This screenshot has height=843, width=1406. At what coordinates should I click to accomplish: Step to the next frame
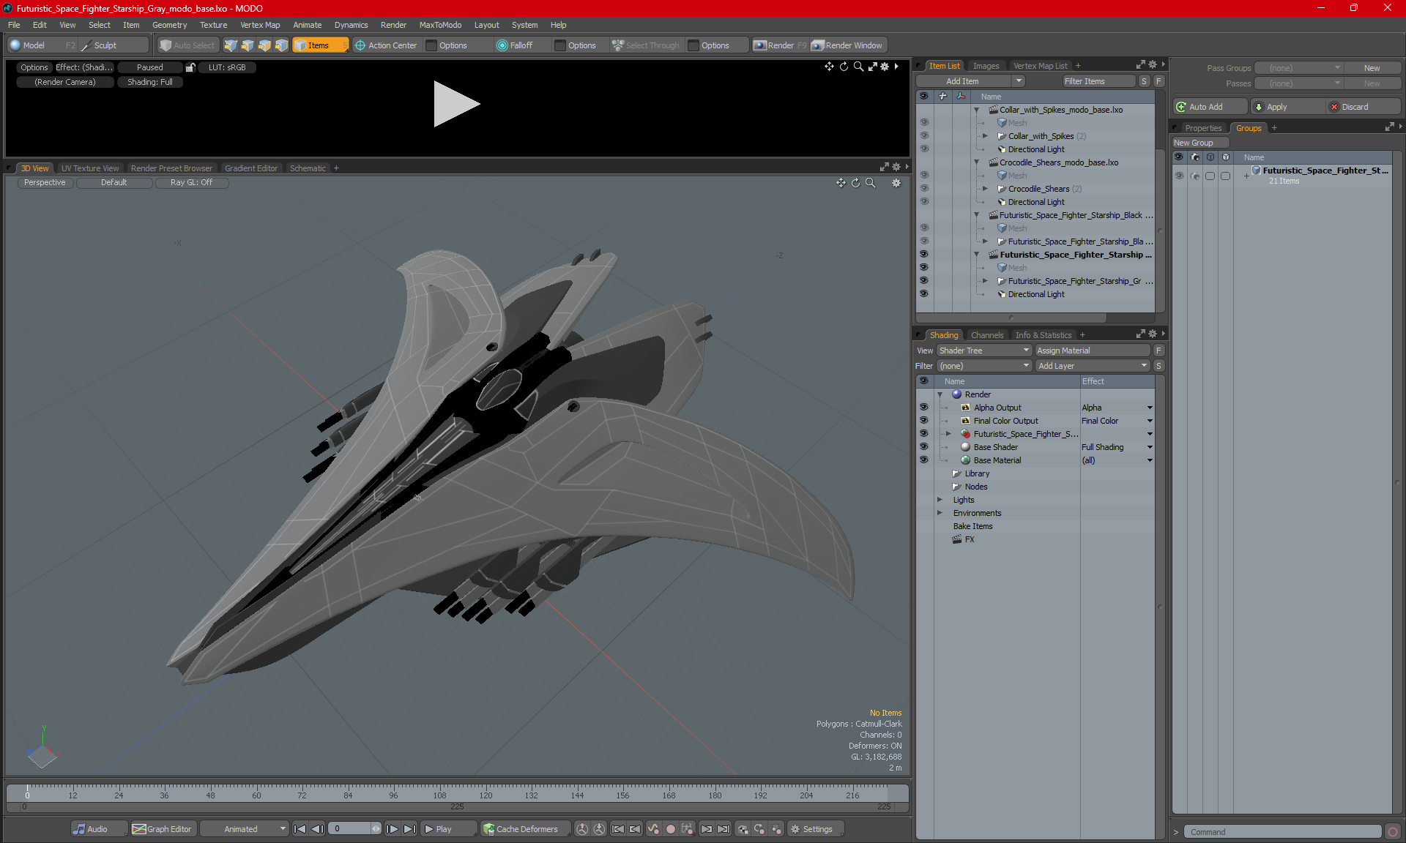(x=392, y=829)
